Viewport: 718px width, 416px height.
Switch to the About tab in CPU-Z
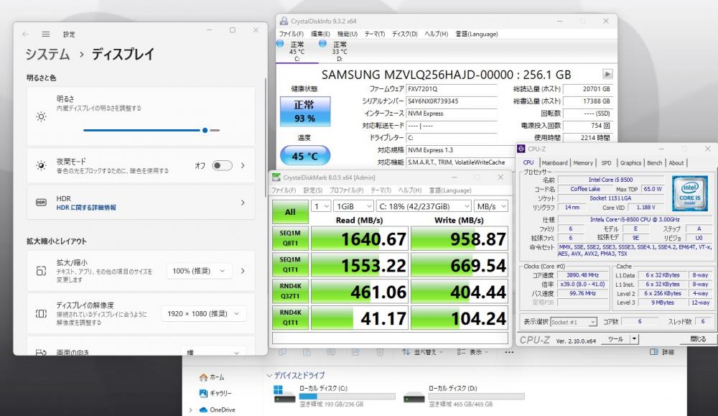pyautogui.click(x=676, y=162)
